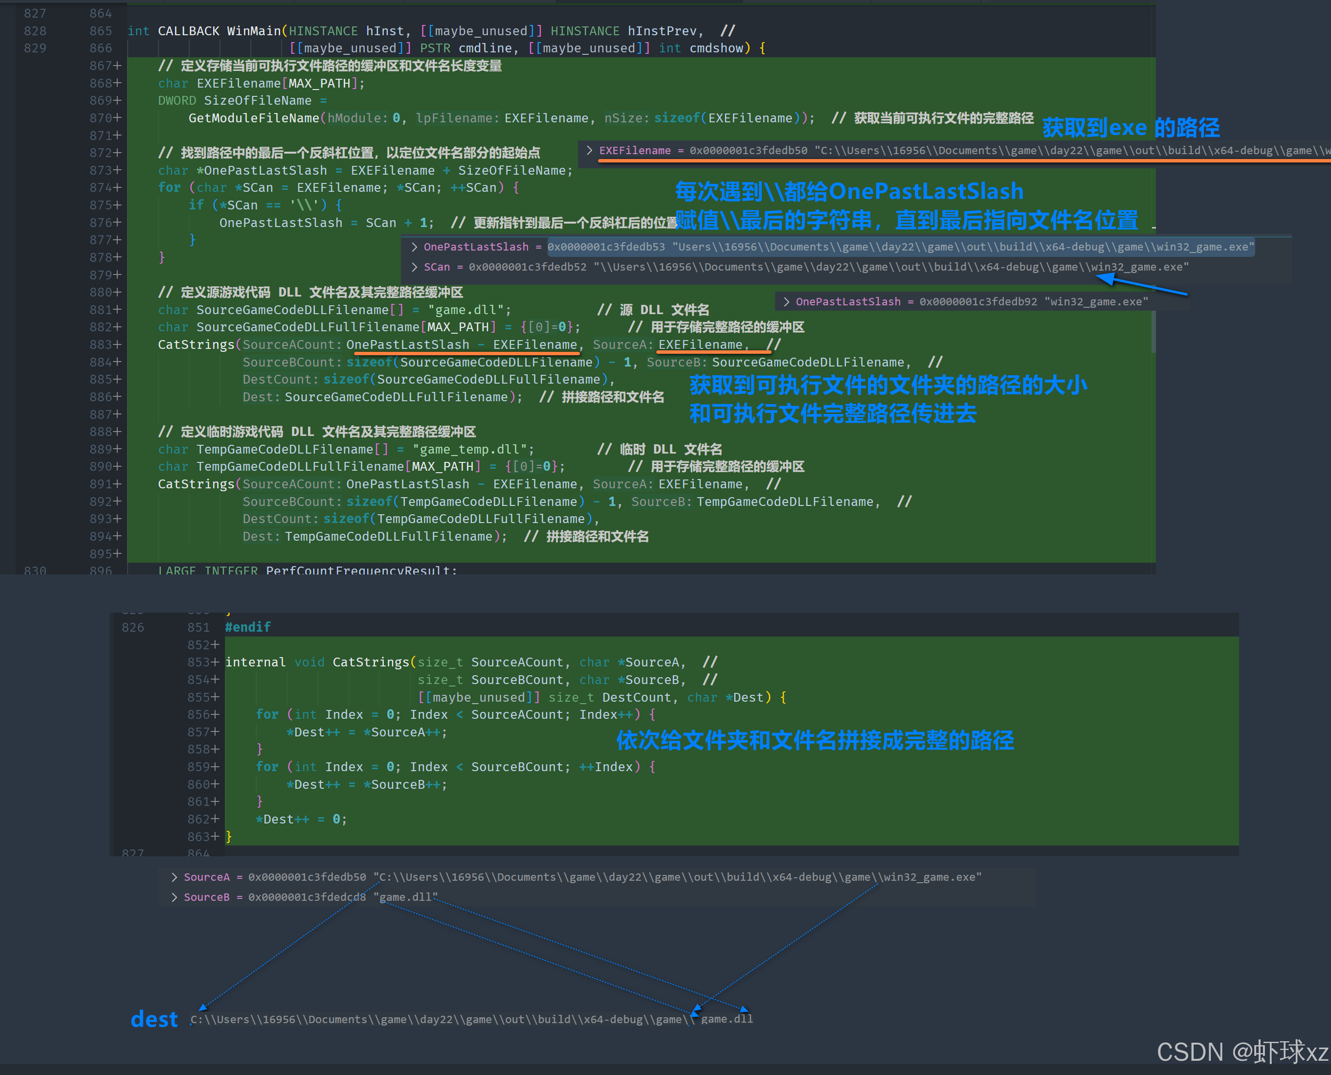Click SourceB: hint before TempGameCodeDLLFilename
This screenshot has height=1075, width=1331.
click(662, 502)
